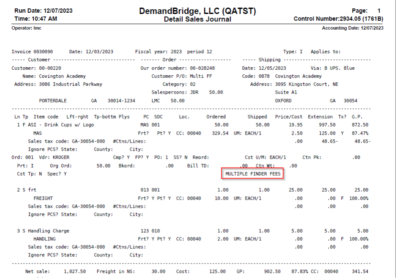Click line item 'Handling Charge'
Image resolution: width=396 pixels, height=278 pixels.
point(49,231)
